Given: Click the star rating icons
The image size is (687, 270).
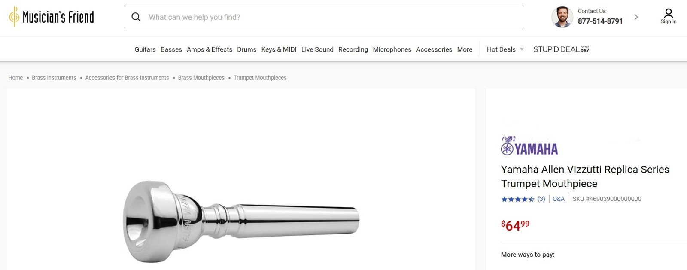Looking at the screenshot, I should tap(518, 199).
